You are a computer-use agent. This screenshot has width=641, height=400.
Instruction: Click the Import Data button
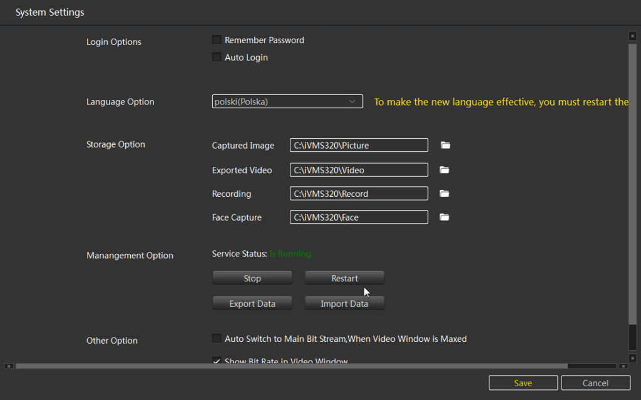pos(344,304)
